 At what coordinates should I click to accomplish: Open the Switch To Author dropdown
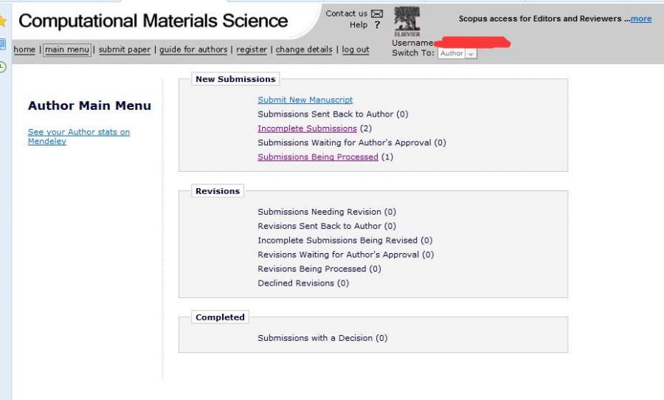coord(457,53)
